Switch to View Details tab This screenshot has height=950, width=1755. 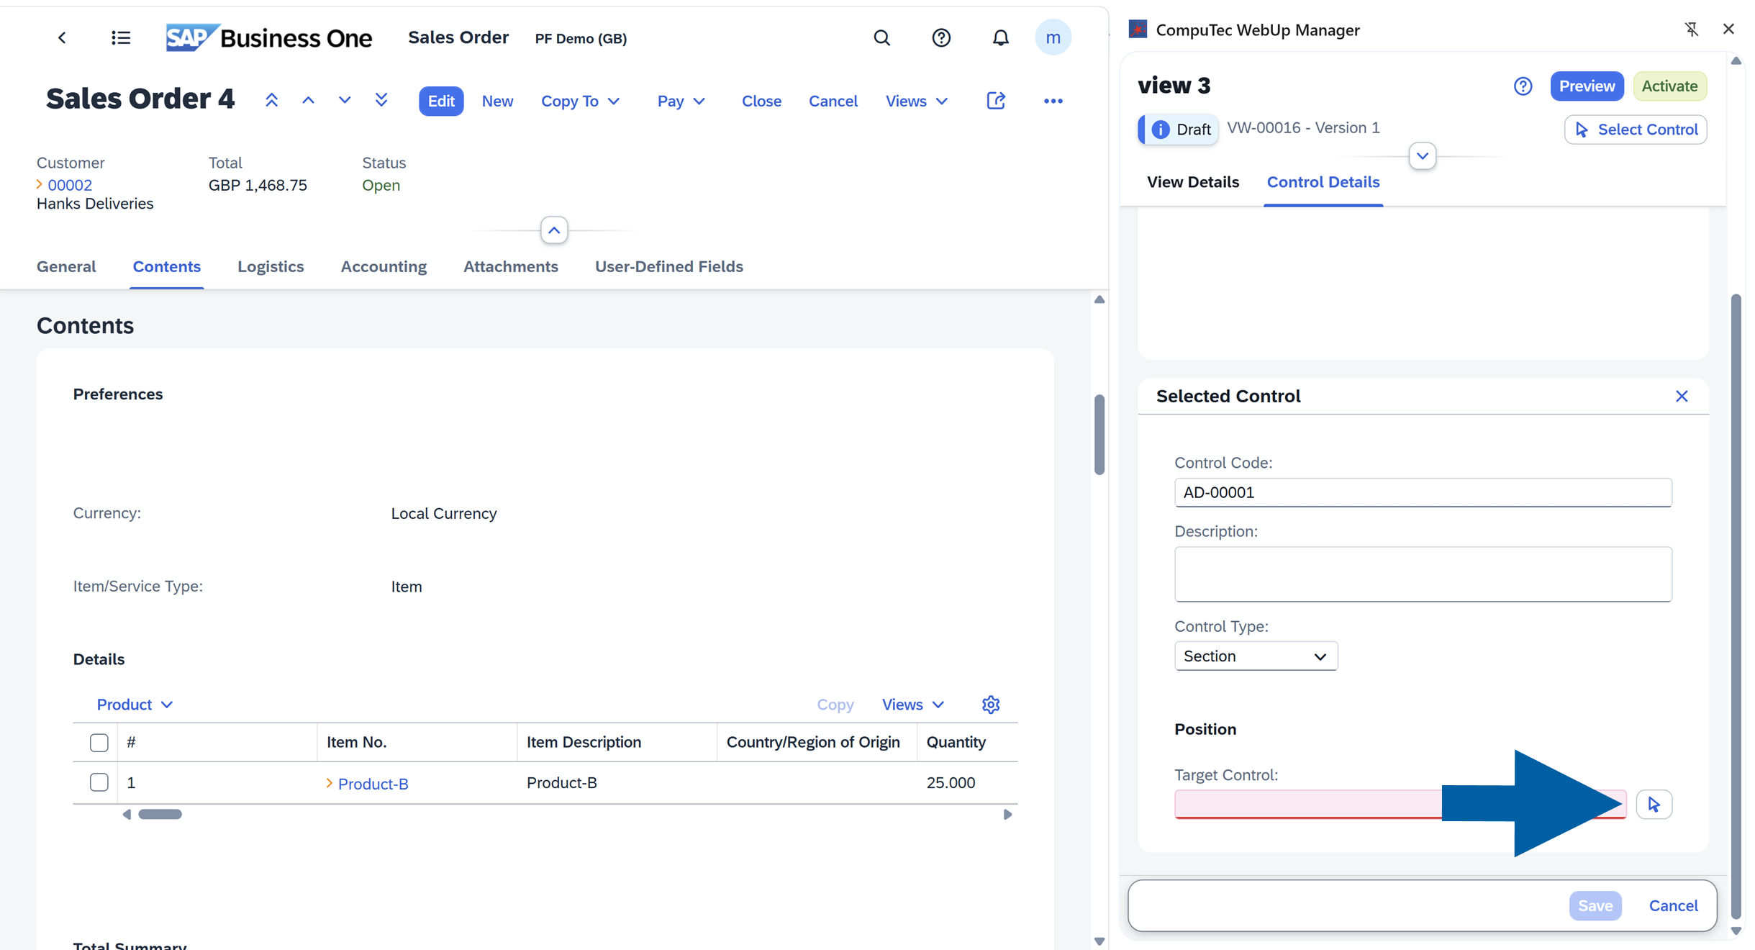click(1193, 182)
